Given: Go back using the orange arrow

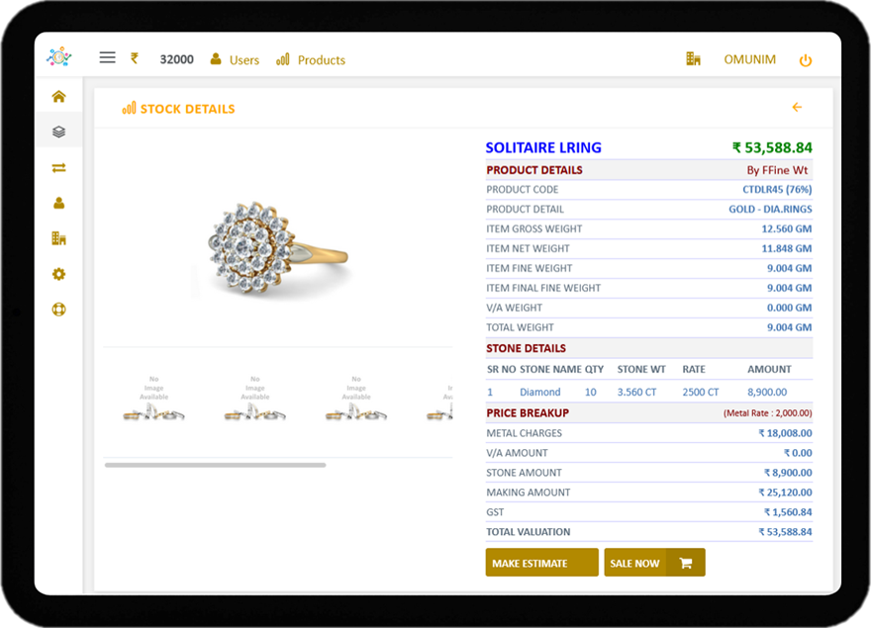Looking at the screenshot, I should (797, 108).
